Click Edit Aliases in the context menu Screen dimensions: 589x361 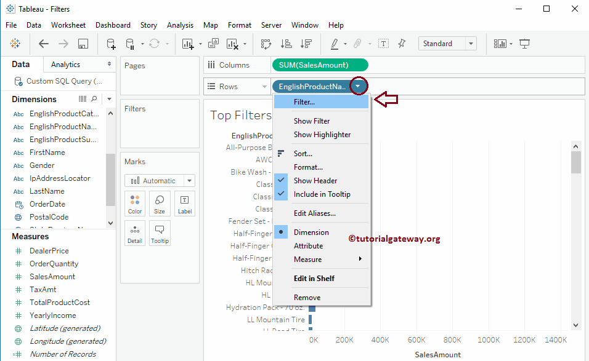(315, 213)
